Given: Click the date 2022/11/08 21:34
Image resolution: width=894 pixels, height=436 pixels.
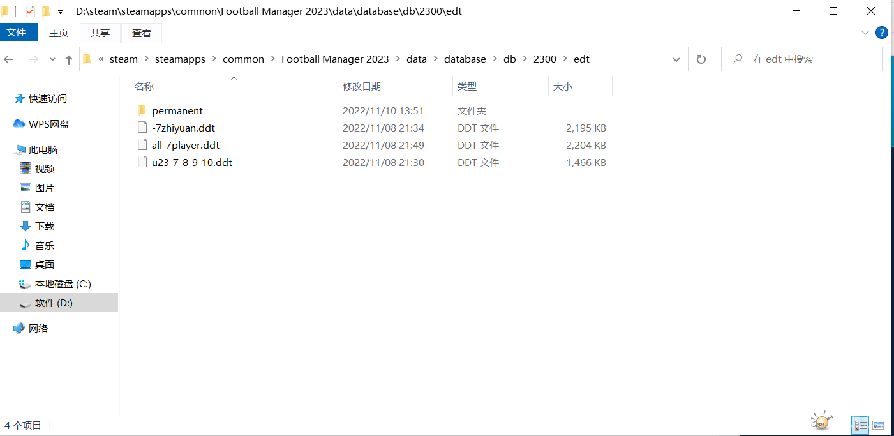Looking at the screenshot, I should click(x=384, y=128).
